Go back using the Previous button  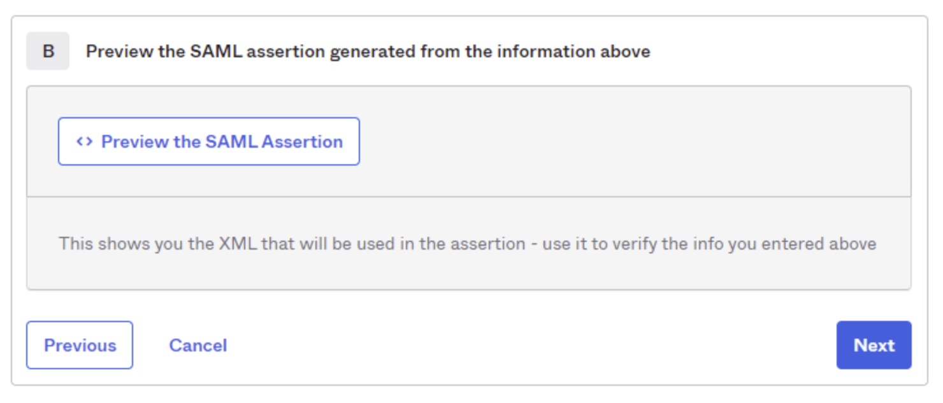click(78, 345)
